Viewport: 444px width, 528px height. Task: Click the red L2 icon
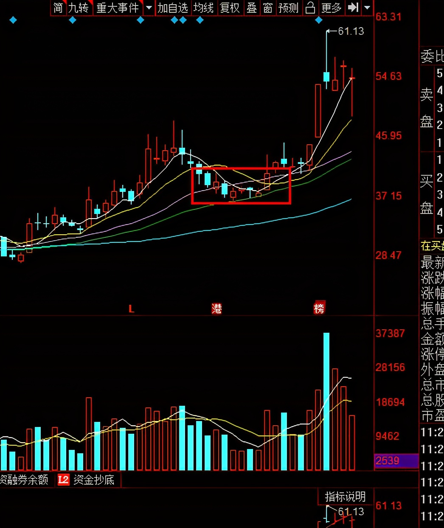(63, 480)
